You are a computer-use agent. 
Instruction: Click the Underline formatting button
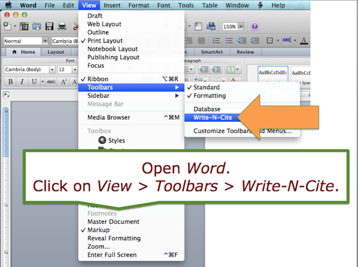(x=34, y=81)
